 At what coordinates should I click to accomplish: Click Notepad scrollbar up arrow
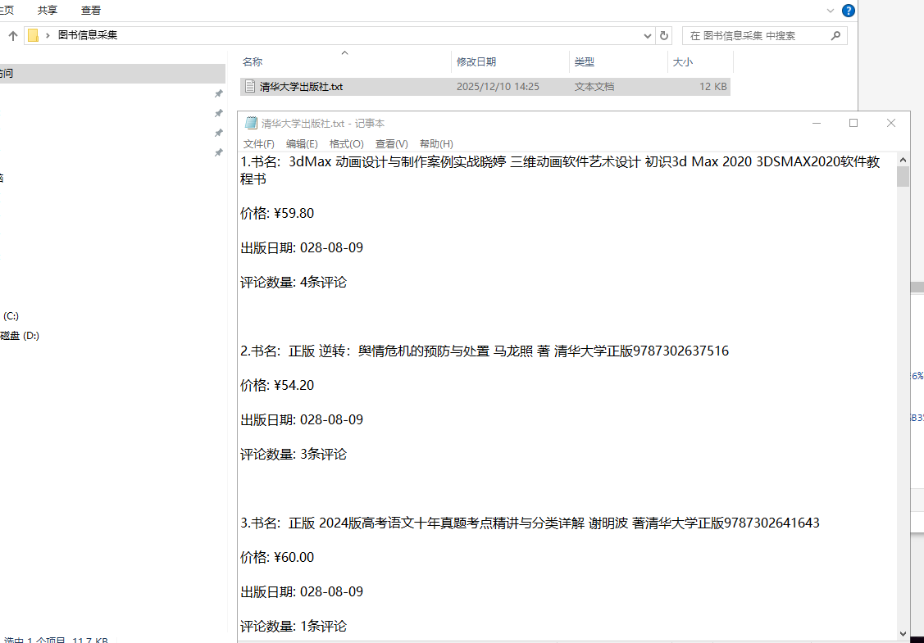click(903, 160)
